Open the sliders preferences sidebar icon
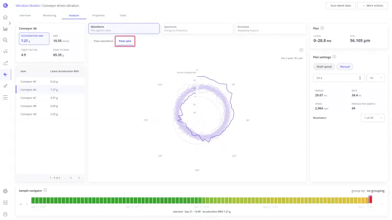Viewport: 392px width, 220px height. tap(5, 202)
